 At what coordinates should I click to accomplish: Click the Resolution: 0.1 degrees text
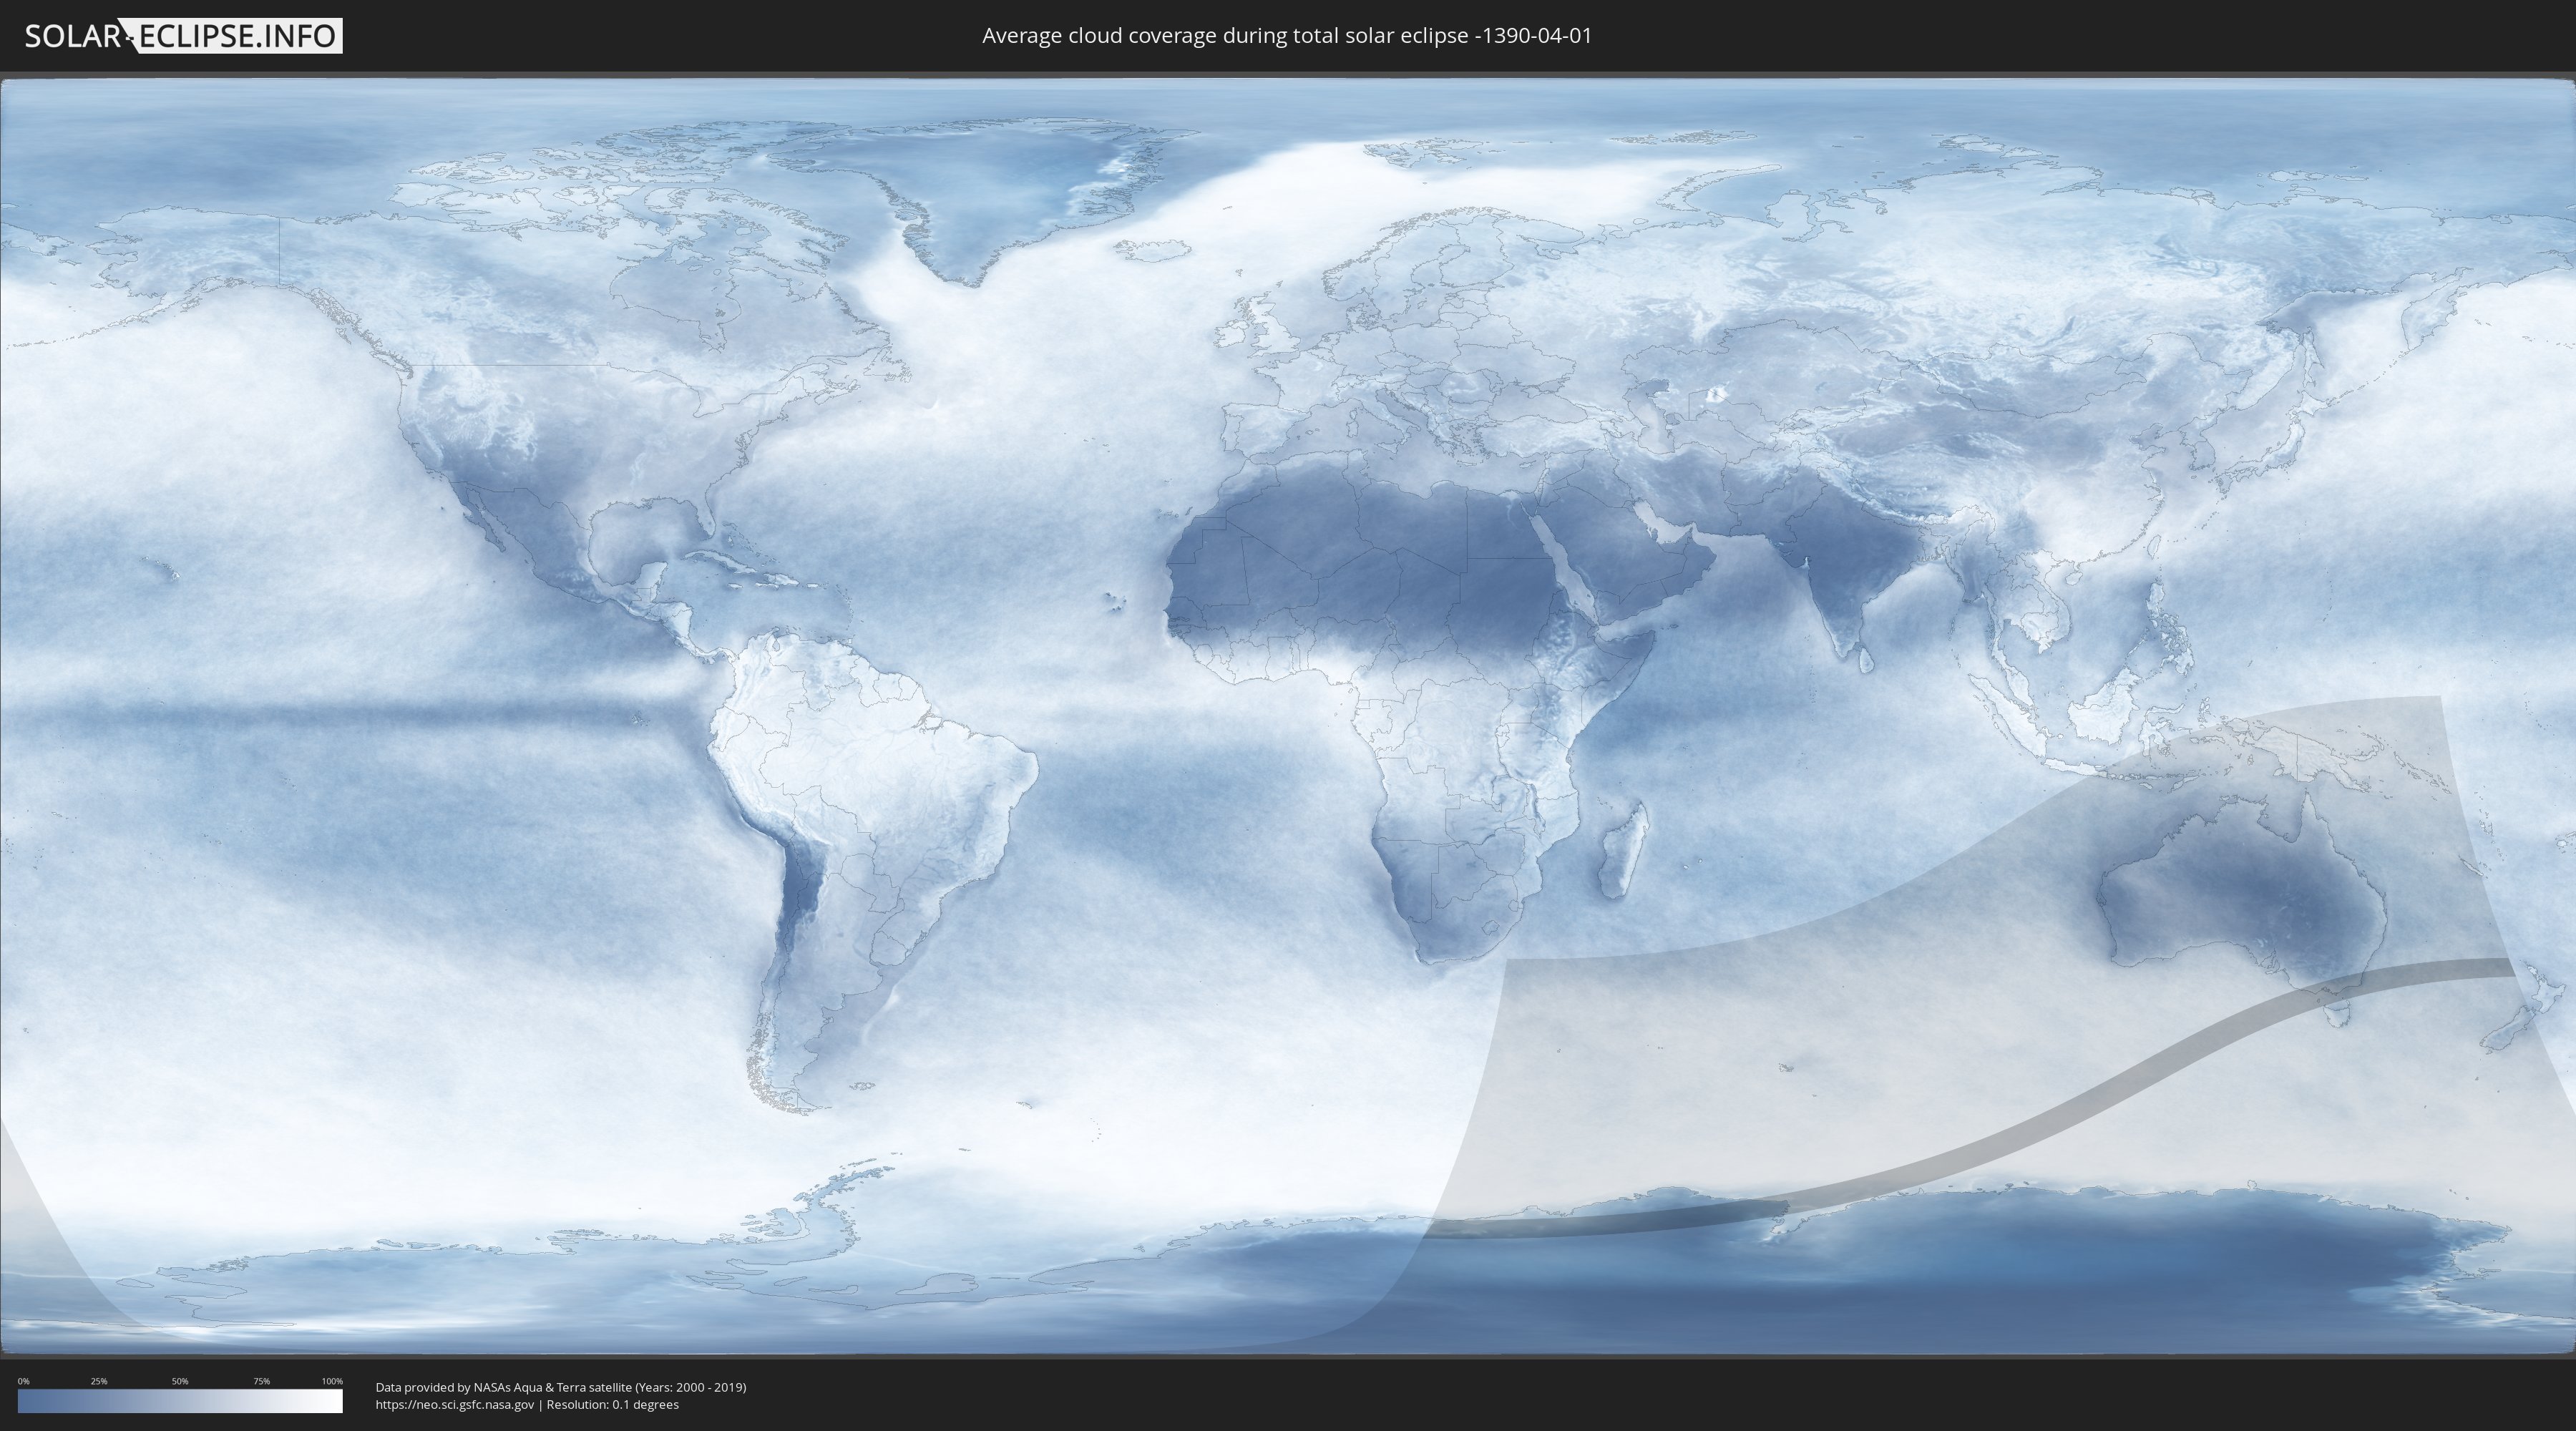(x=612, y=1405)
